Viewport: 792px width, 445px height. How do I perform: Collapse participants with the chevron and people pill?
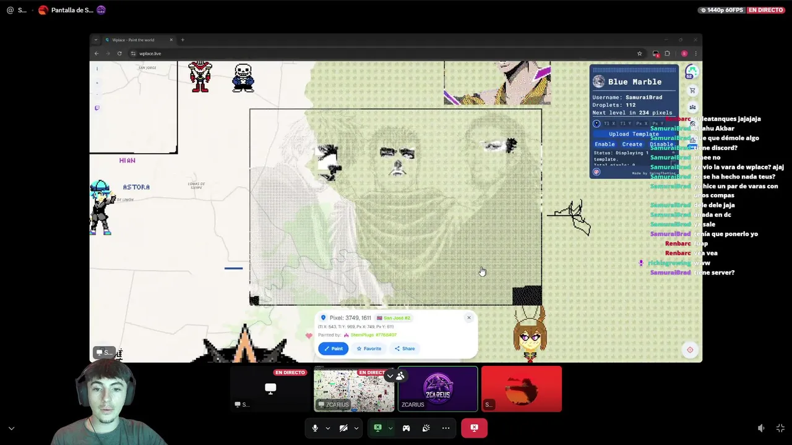(x=395, y=375)
